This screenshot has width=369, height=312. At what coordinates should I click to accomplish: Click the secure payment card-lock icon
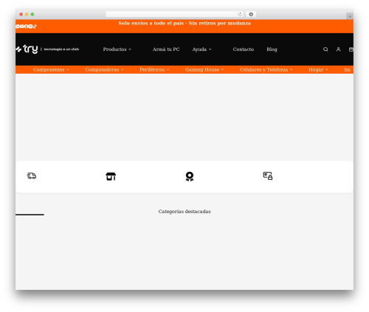(x=268, y=176)
